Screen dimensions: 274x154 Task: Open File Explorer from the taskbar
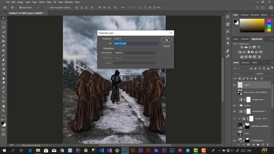point(38,150)
